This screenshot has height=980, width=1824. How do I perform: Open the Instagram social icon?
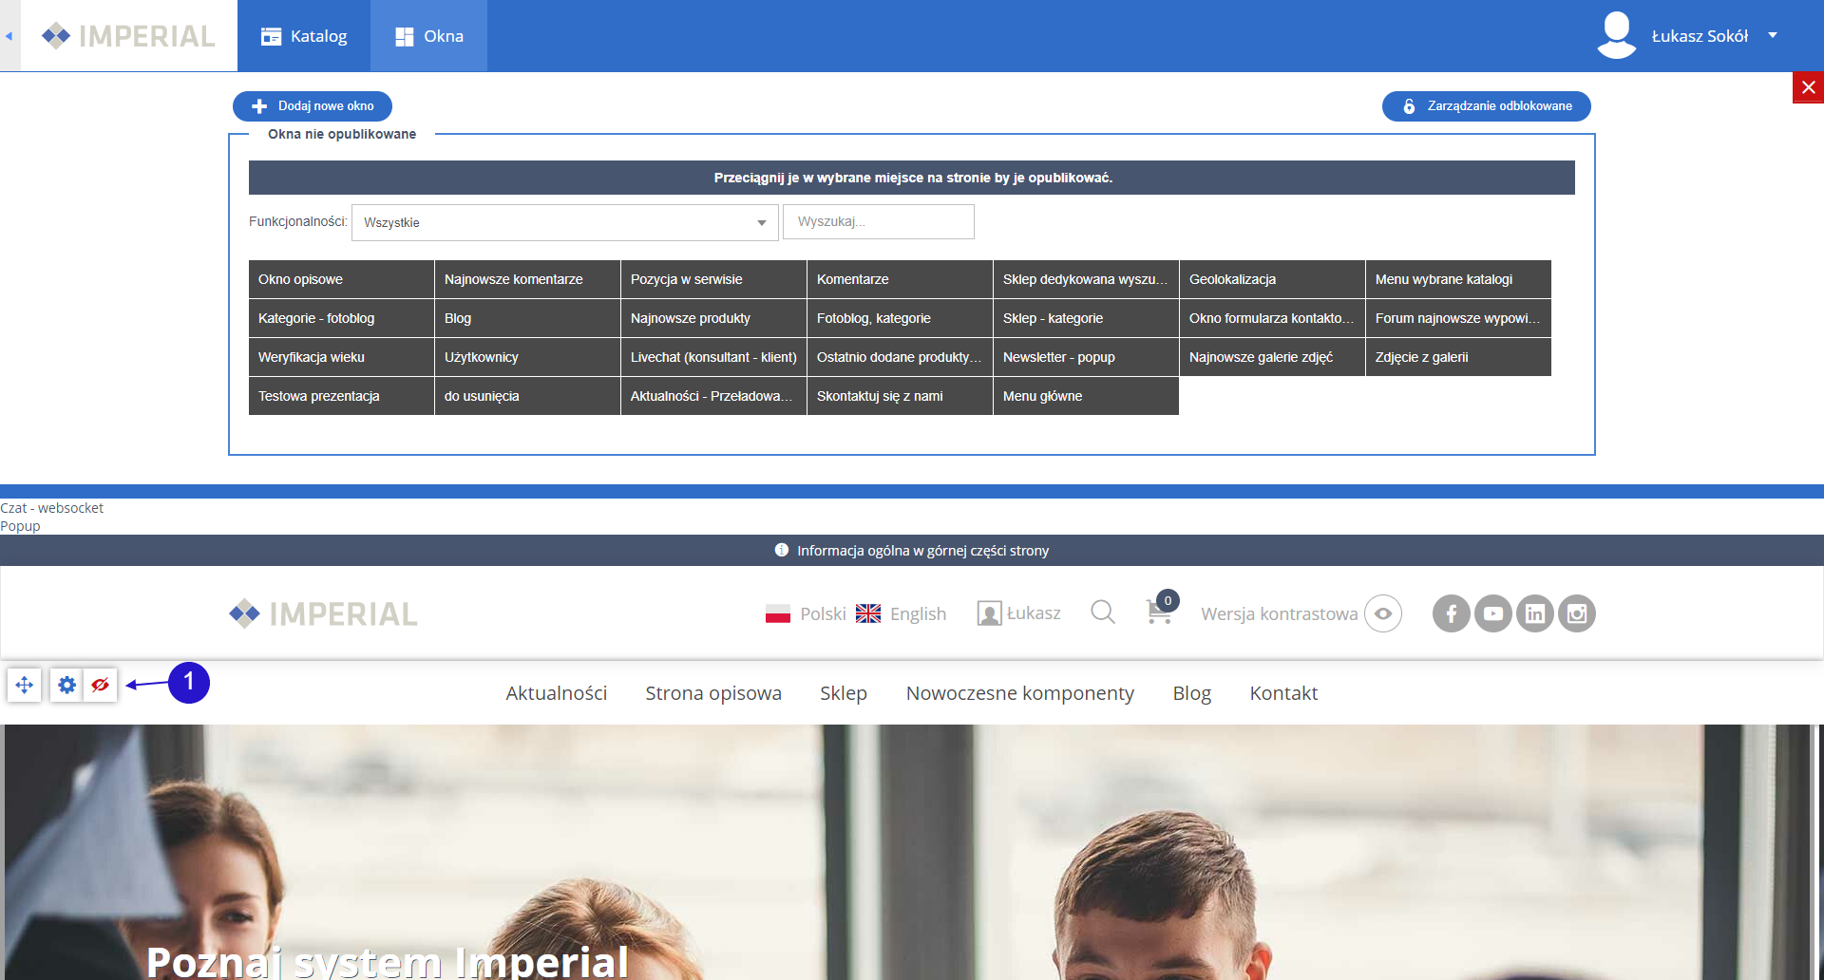pyautogui.click(x=1576, y=613)
